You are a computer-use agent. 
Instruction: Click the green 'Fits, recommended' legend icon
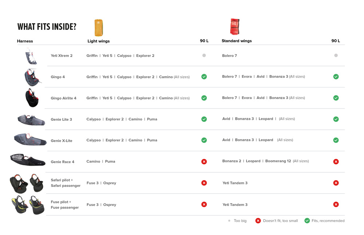pyautogui.click(x=307, y=220)
